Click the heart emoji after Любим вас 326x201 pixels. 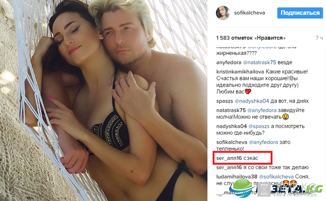pos(248,91)
